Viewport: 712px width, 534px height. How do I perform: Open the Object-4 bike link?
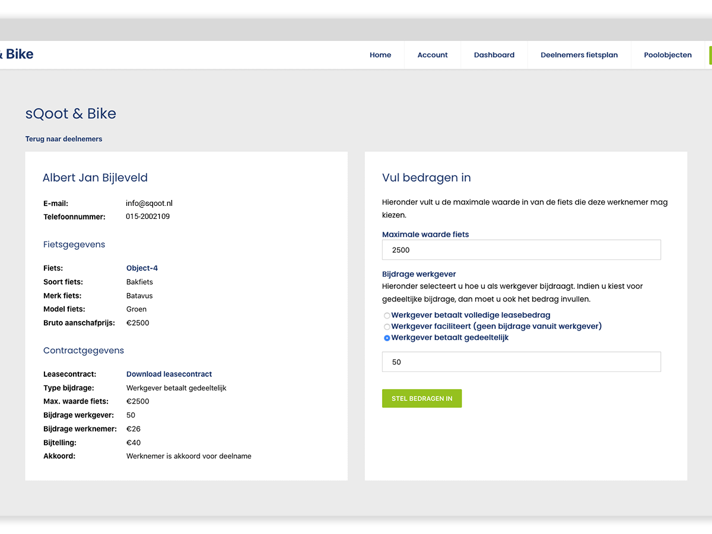tap(142, 268)
